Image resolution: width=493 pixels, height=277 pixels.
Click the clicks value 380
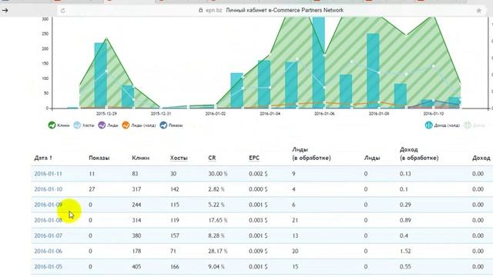pos(136,235)
